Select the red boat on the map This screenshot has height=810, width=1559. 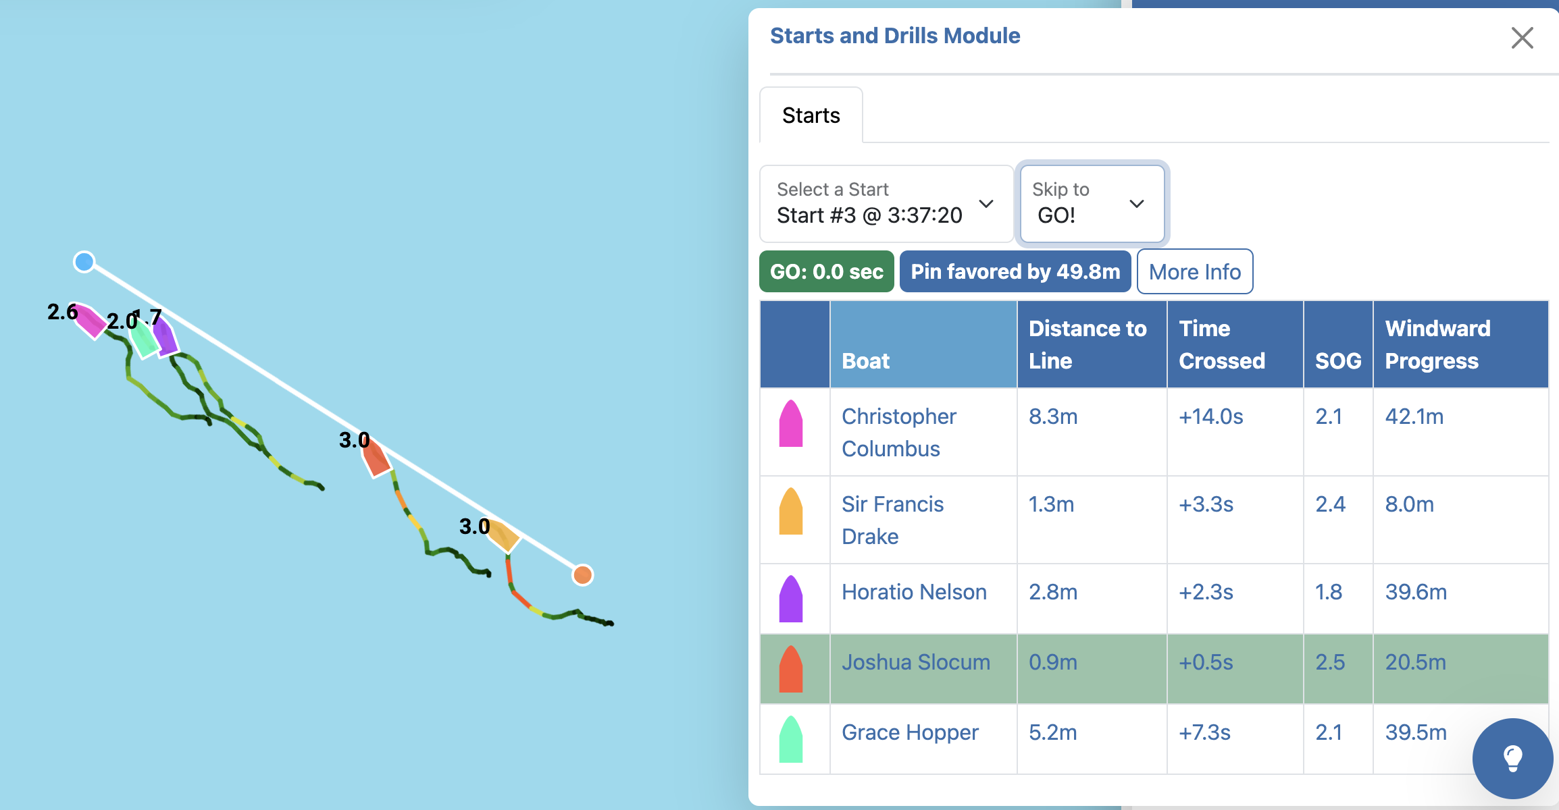pyautogui.click(x=376, y=459)
